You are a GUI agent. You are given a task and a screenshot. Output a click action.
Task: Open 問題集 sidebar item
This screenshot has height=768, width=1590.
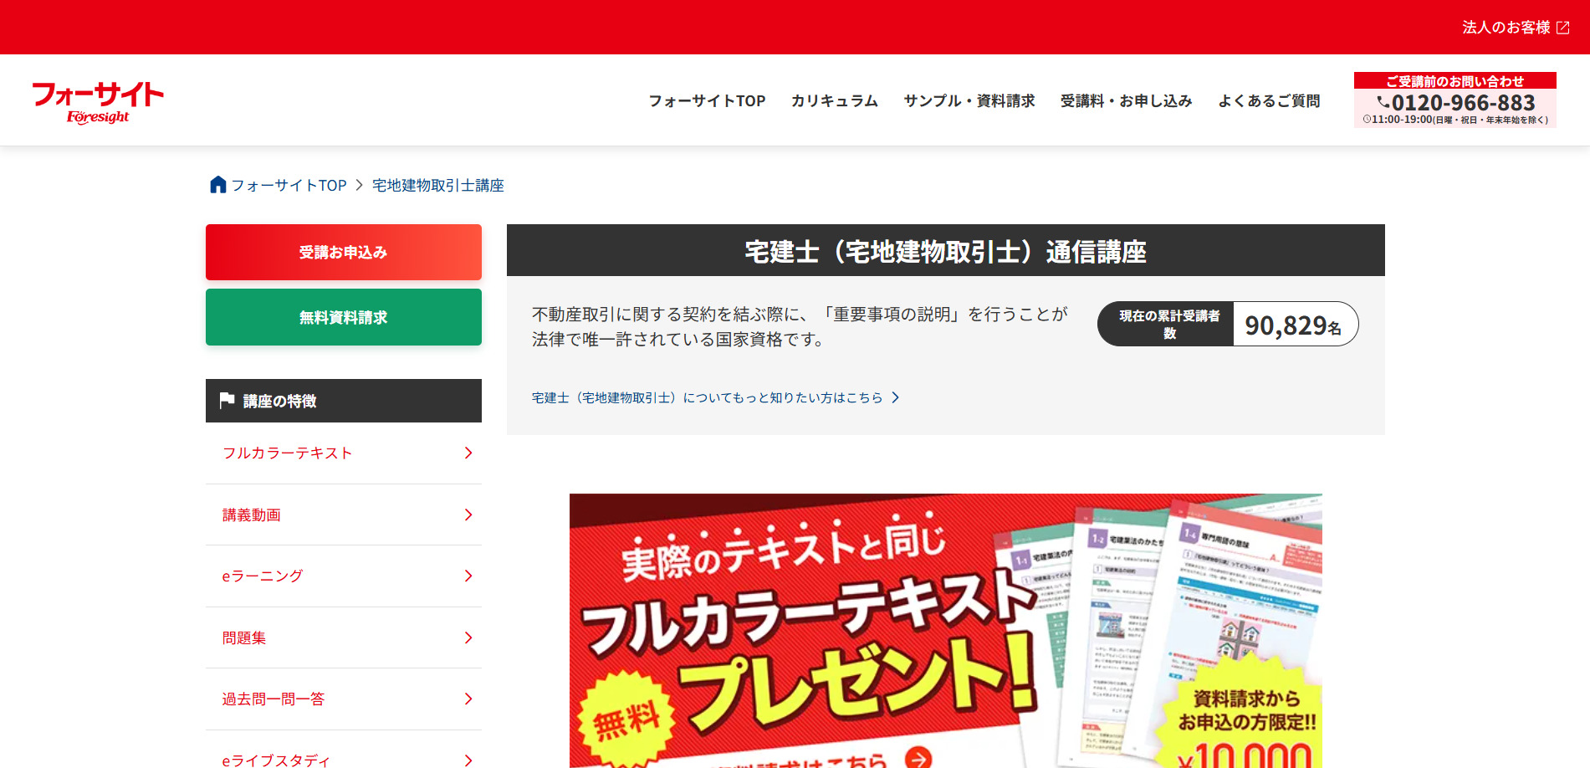(344, 637)
